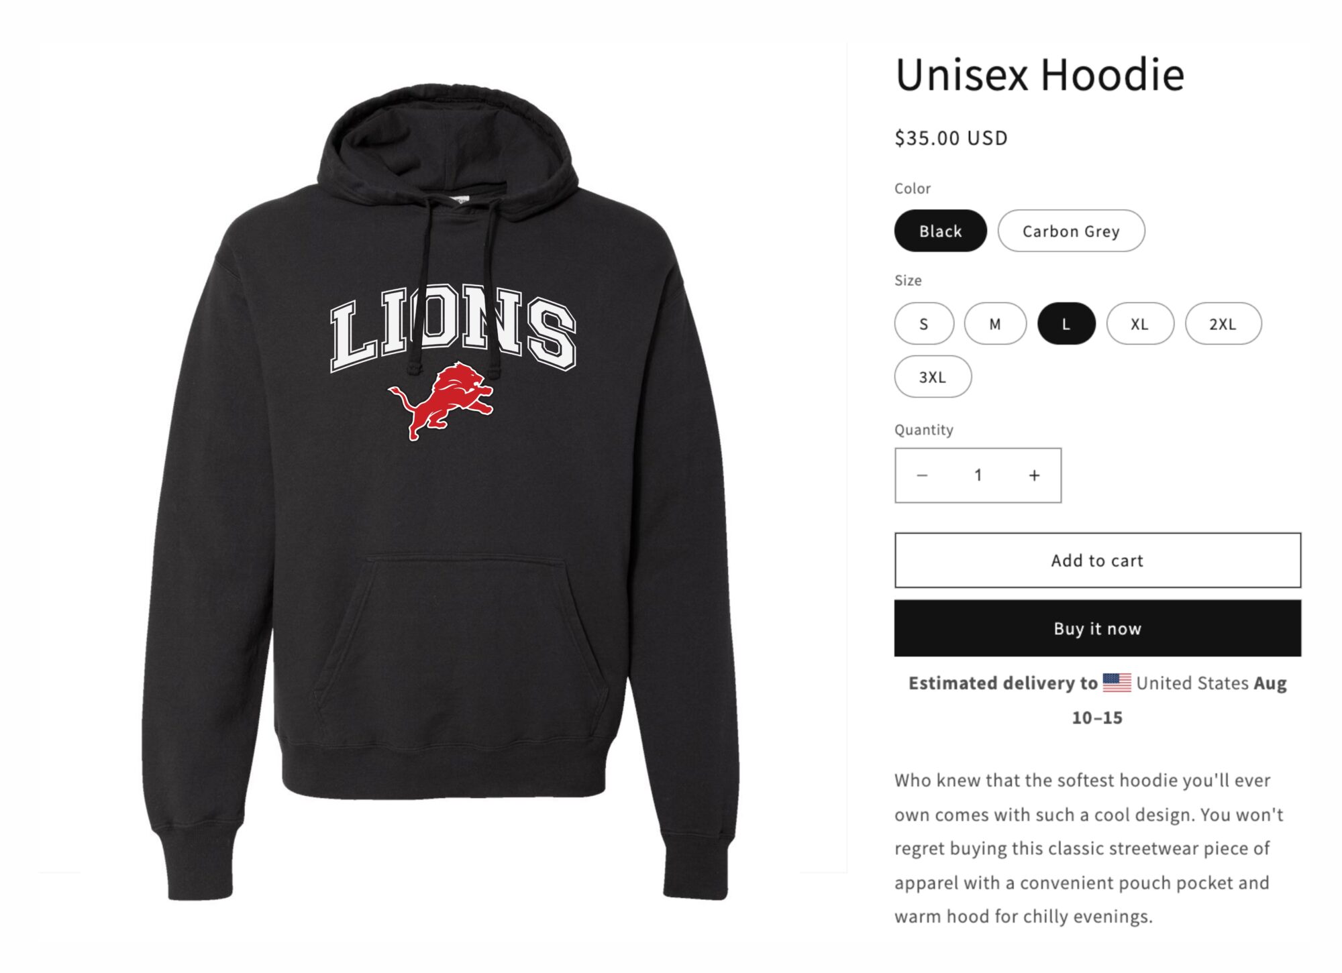This screenshot has height=973, width=1342.
Task: Click the red lion logo on hoodie
Action: coord(441,401)
